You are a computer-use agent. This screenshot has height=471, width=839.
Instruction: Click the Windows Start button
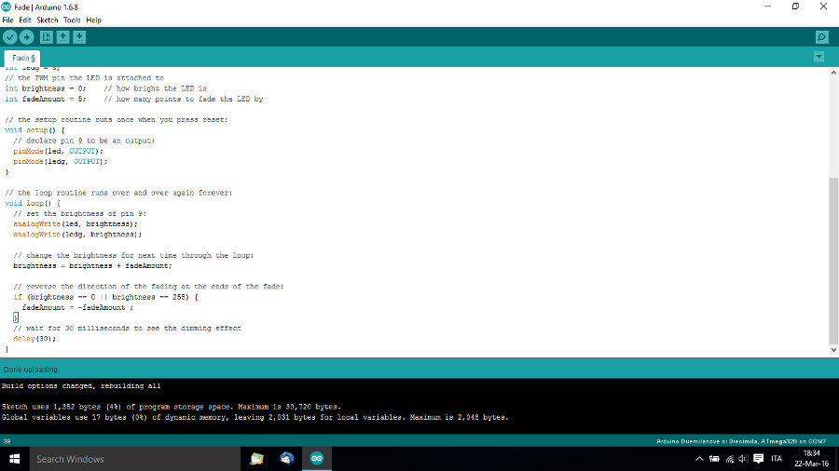(x=14, y=459)
